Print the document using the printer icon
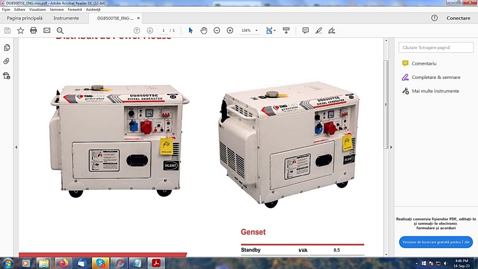The image size is (478, 269). (34, 30)
